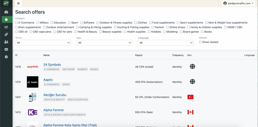258x127 pixels.
Task: Open the links chain icon in sidebar
Action: [6, 34]
